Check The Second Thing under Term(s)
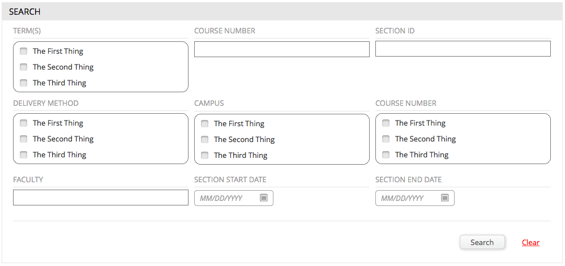Viewport: 565px width, 266px height. click(x=23, y=67)
